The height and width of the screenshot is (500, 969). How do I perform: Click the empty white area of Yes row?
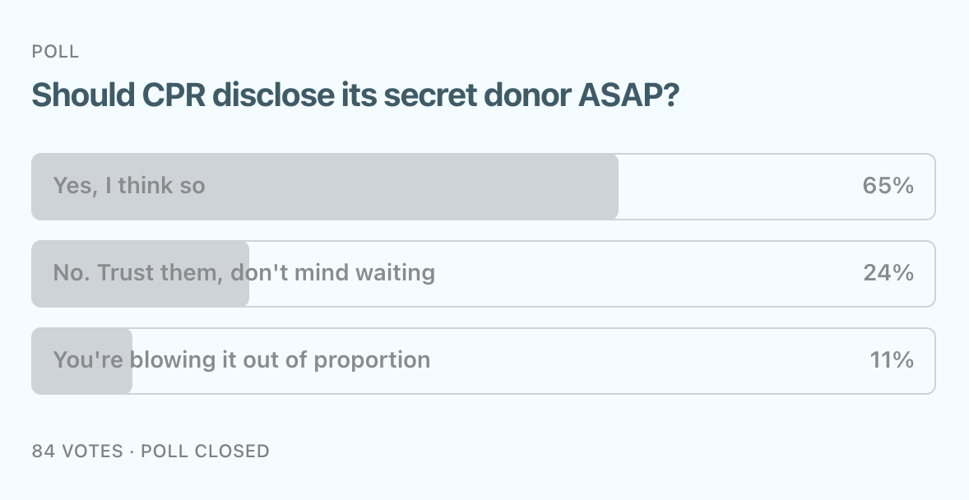point(735,187)
